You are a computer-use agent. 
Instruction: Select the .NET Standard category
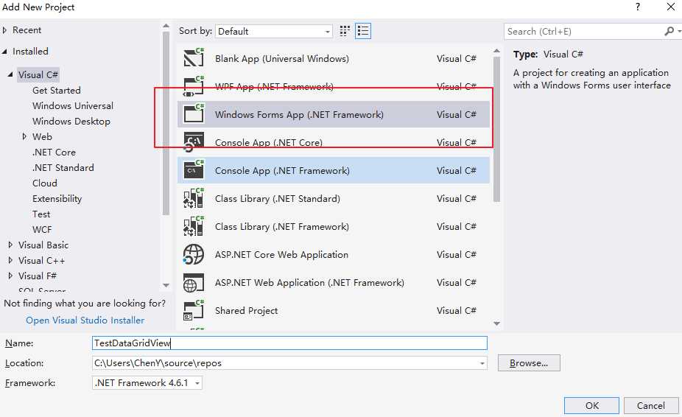coord(63,167)
